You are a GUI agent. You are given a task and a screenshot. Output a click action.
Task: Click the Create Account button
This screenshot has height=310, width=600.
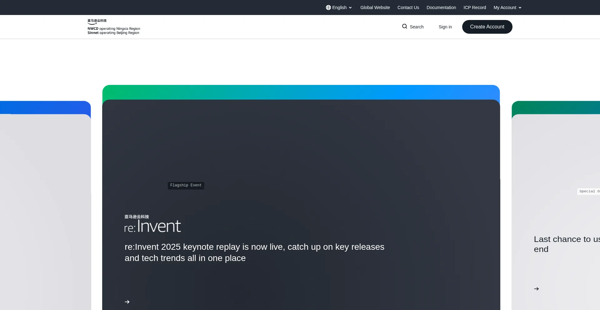click(487, 27)
